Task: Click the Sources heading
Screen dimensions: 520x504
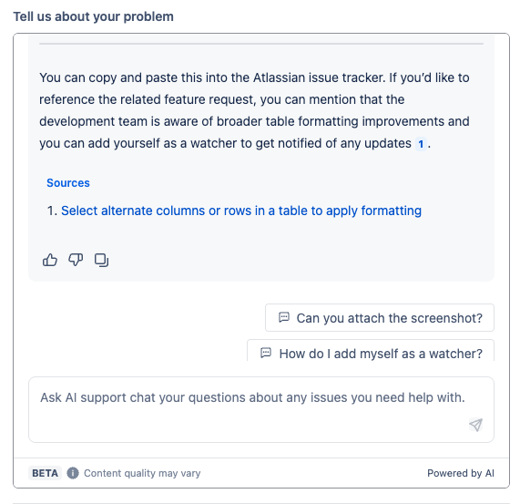Action: [68, 183]
